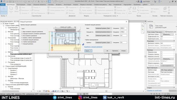Click the Скрыть << button
This screenshot has width=177, height=100.
pyautogui.click(x=88, y=51)
